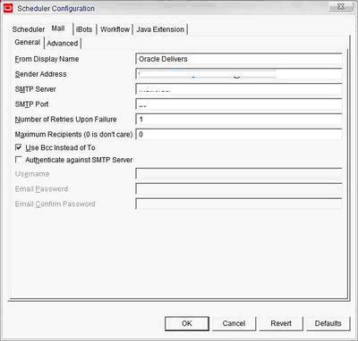
Task: Click the Defaults button
Action: click(x=328, y=323)
